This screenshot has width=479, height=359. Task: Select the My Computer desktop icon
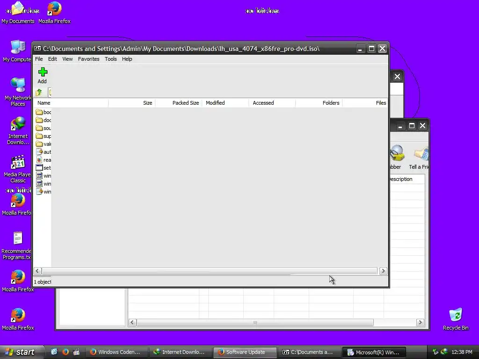[x=17, y=51]
